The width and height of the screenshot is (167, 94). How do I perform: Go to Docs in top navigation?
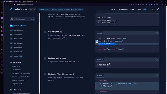(x=112, y=9)
